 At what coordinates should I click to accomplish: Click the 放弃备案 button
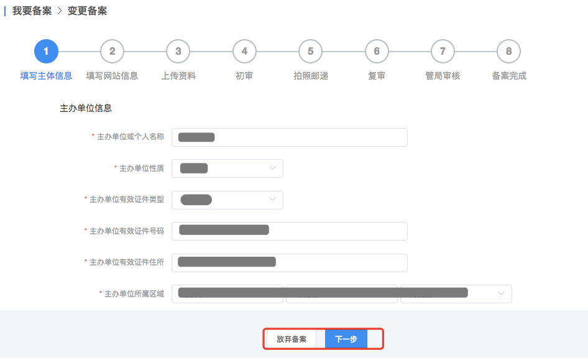[292, 339]
